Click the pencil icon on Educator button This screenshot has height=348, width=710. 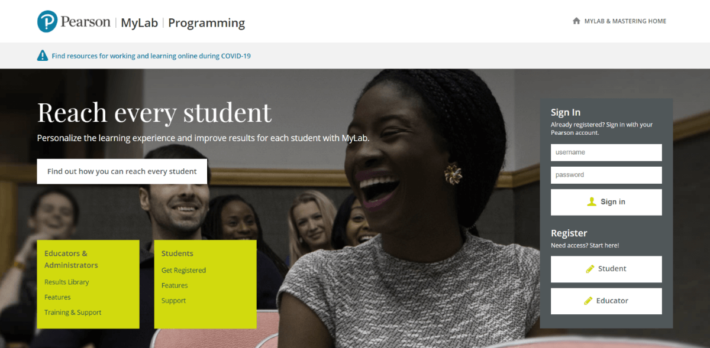(588, 301)
